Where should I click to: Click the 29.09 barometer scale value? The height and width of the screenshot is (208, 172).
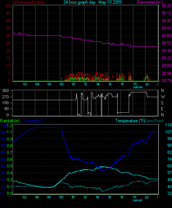(x=166, y=65)
